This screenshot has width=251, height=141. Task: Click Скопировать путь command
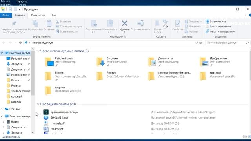69,26
